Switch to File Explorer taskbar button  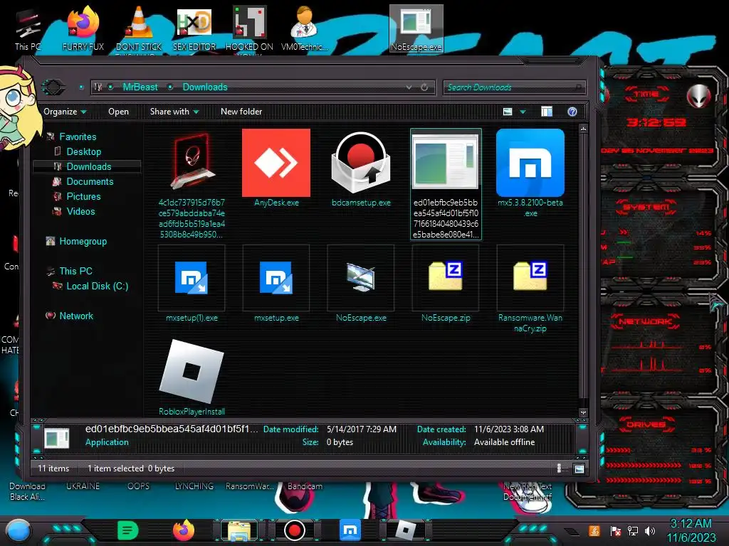(239, 531)
